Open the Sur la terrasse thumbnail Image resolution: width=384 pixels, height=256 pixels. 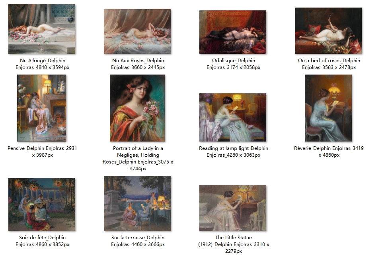tap(137, 203)
